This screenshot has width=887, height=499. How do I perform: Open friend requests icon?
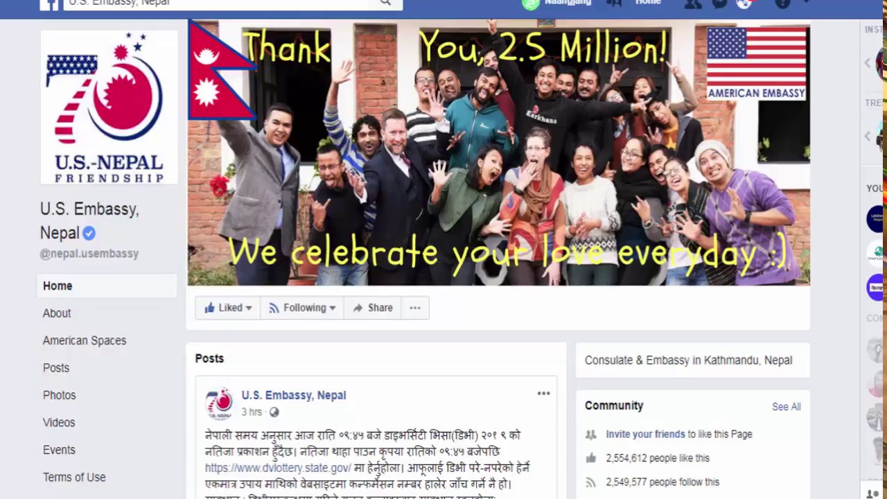(x=692, y=3)
